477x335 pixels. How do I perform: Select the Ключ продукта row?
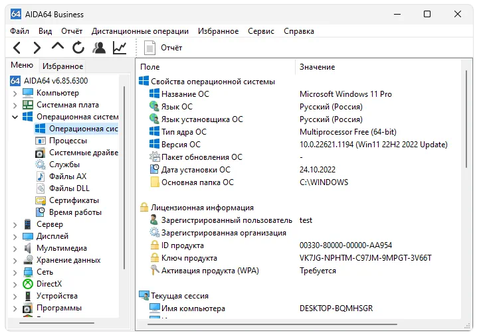[x=298, y=258]
